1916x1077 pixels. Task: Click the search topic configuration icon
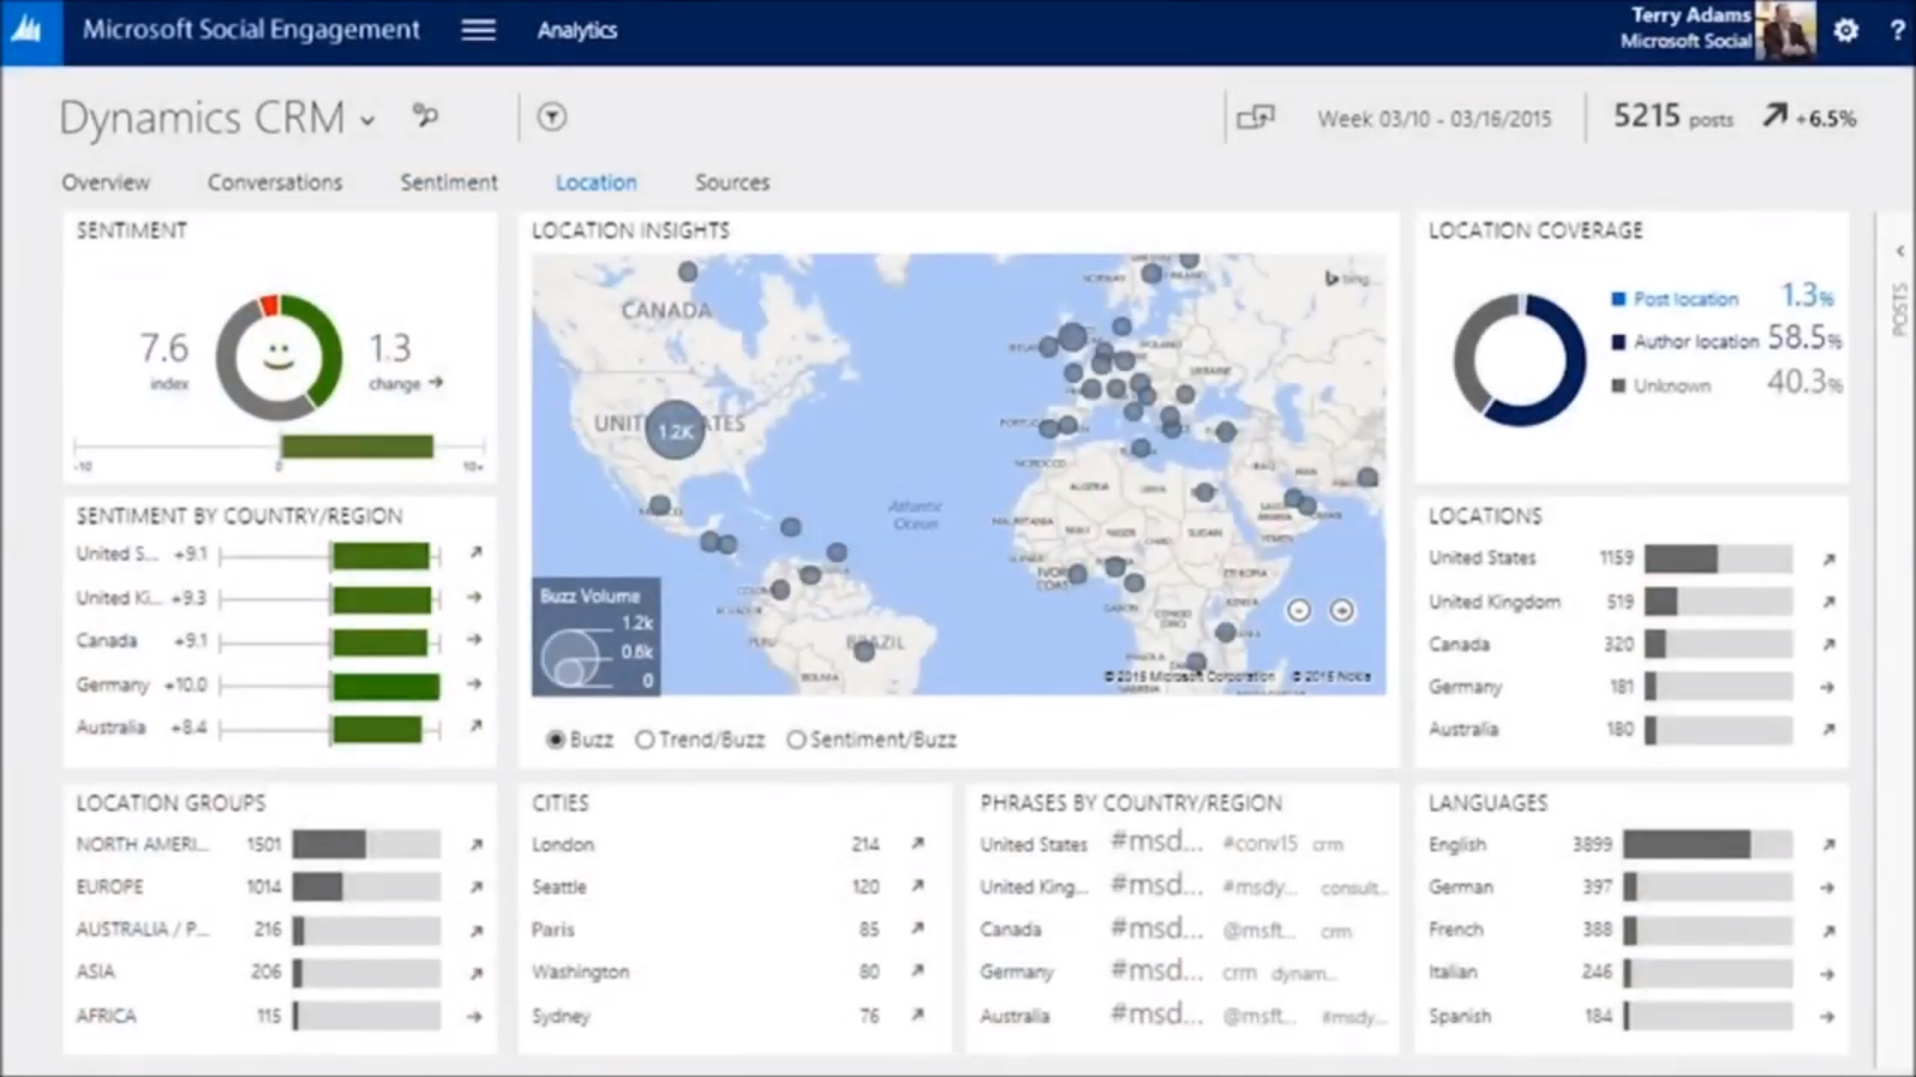426,117
